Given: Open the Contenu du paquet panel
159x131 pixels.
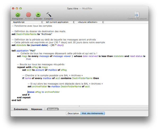Looking at the screenshot, I should [137, 15].
